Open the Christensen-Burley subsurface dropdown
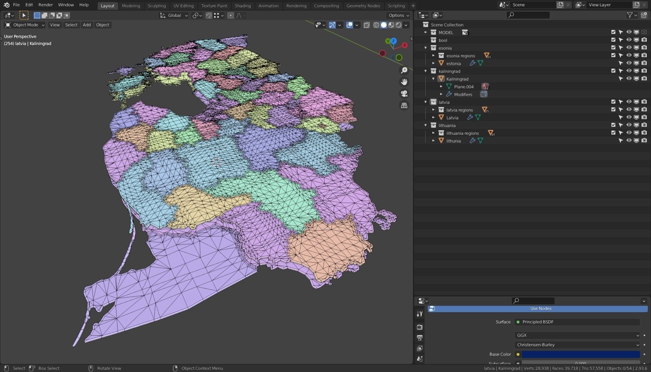Screen dimensions: 651x372 pyautogui.click(x=577, y=345)
